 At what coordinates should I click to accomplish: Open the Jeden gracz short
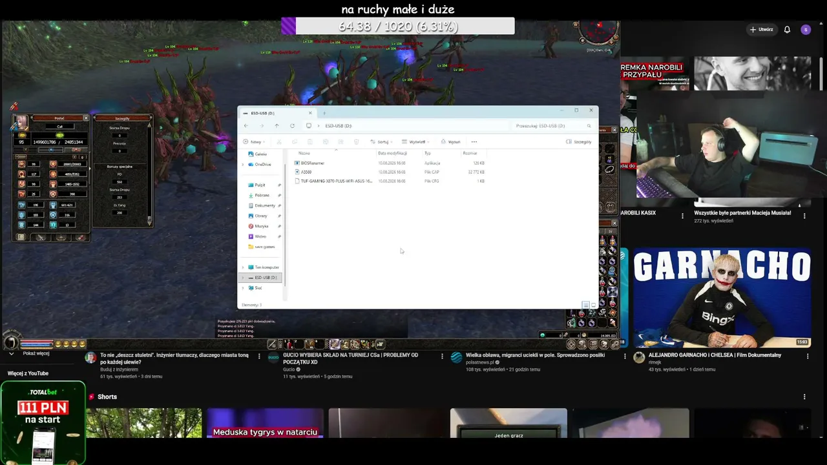click(508, 423)
